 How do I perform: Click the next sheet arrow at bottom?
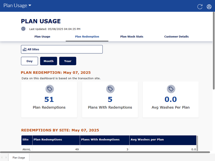(x=6, y=158)
